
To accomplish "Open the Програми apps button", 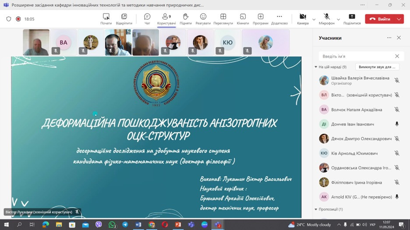I will coord(261,18).
